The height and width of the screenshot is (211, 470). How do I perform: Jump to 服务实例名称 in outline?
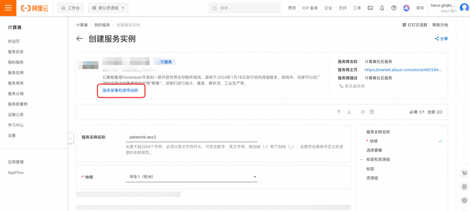[378, 132]
